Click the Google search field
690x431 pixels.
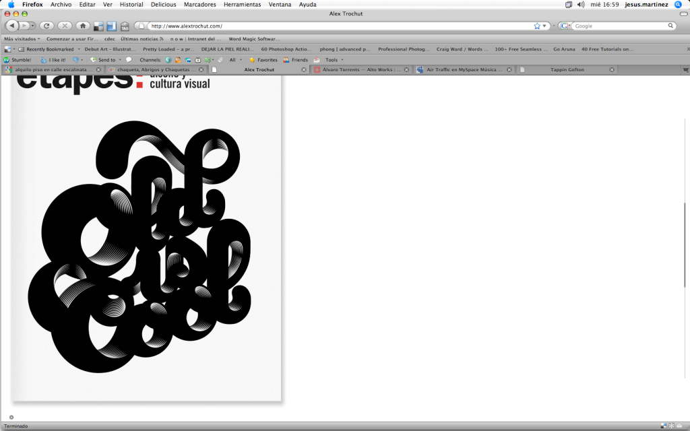(620, 26)
